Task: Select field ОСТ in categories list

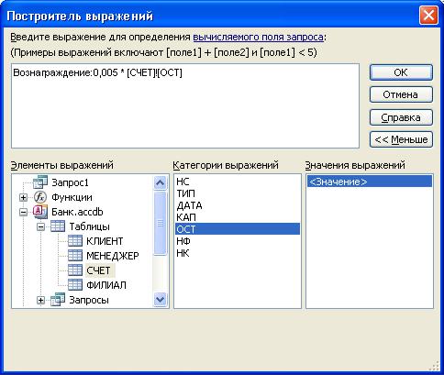Action: 238,229
